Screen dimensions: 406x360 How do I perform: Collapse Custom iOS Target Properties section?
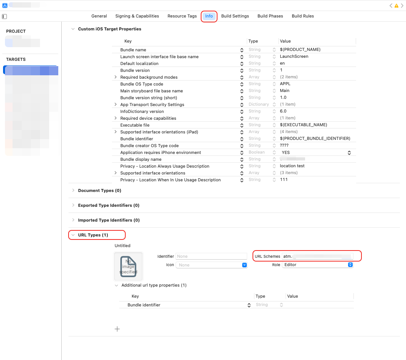pos(73,29)
